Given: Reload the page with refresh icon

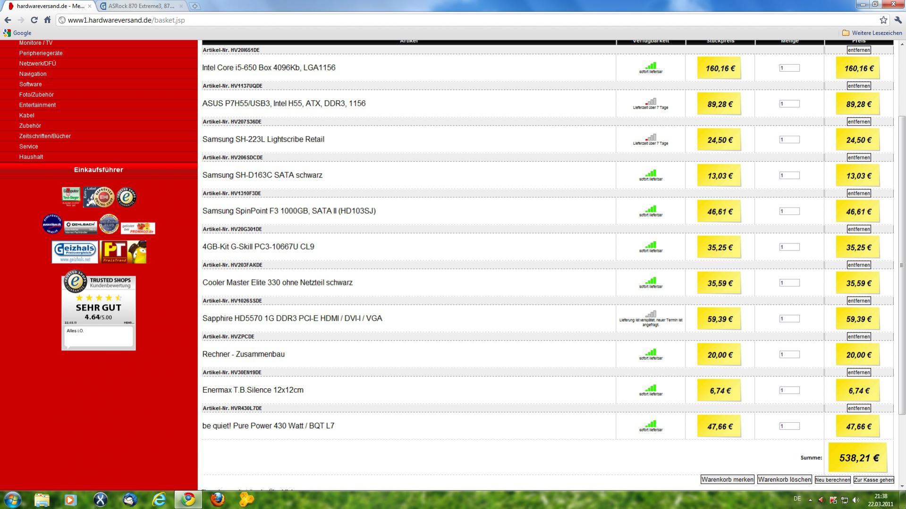Looking at the screenshot, I should [34, 20].
